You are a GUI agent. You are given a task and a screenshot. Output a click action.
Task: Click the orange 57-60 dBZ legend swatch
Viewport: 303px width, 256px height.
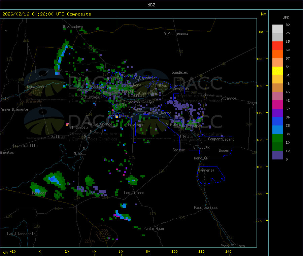tap(277, 54)
